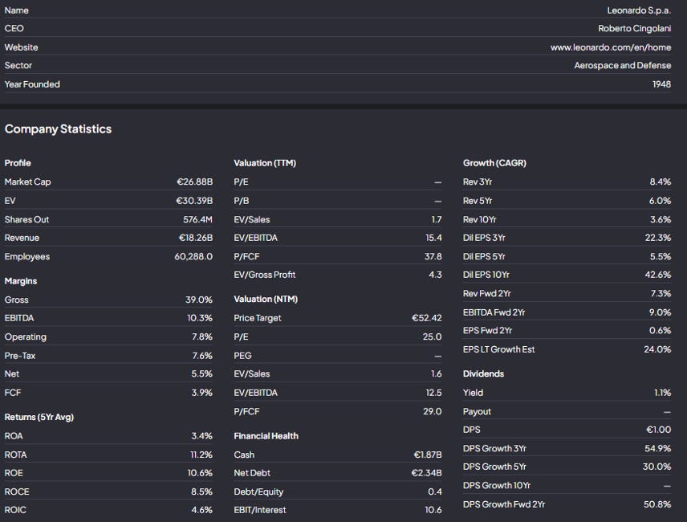
Task: Click the Returns (5Yr Avg) section heading
Action: 39,418
